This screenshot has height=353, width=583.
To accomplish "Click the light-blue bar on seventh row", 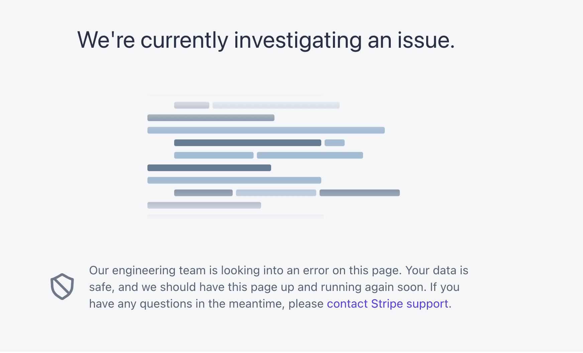I will 234,180.
